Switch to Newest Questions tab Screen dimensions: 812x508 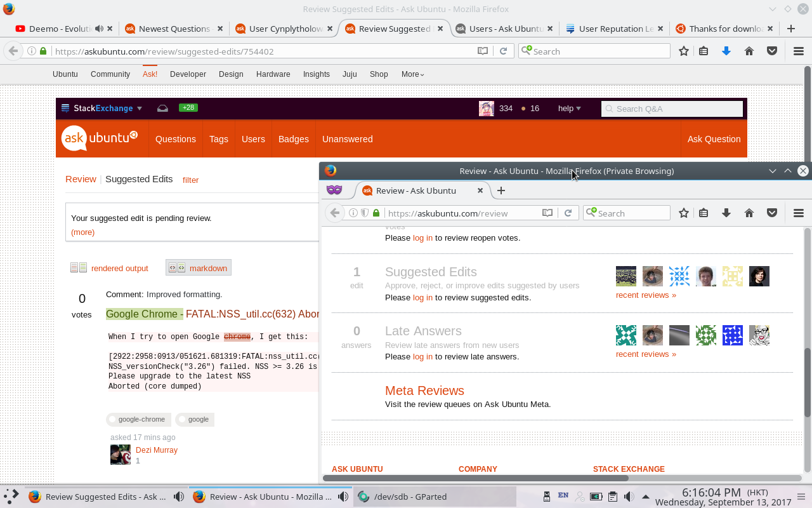[174, 29]
